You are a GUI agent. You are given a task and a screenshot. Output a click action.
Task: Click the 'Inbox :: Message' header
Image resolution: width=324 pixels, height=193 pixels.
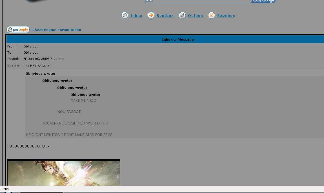pyautogui.click(x=178, y=40)
